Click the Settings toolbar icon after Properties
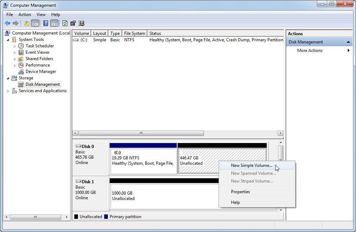Viewport: 356px width, 232px height. tap(82, 23)
